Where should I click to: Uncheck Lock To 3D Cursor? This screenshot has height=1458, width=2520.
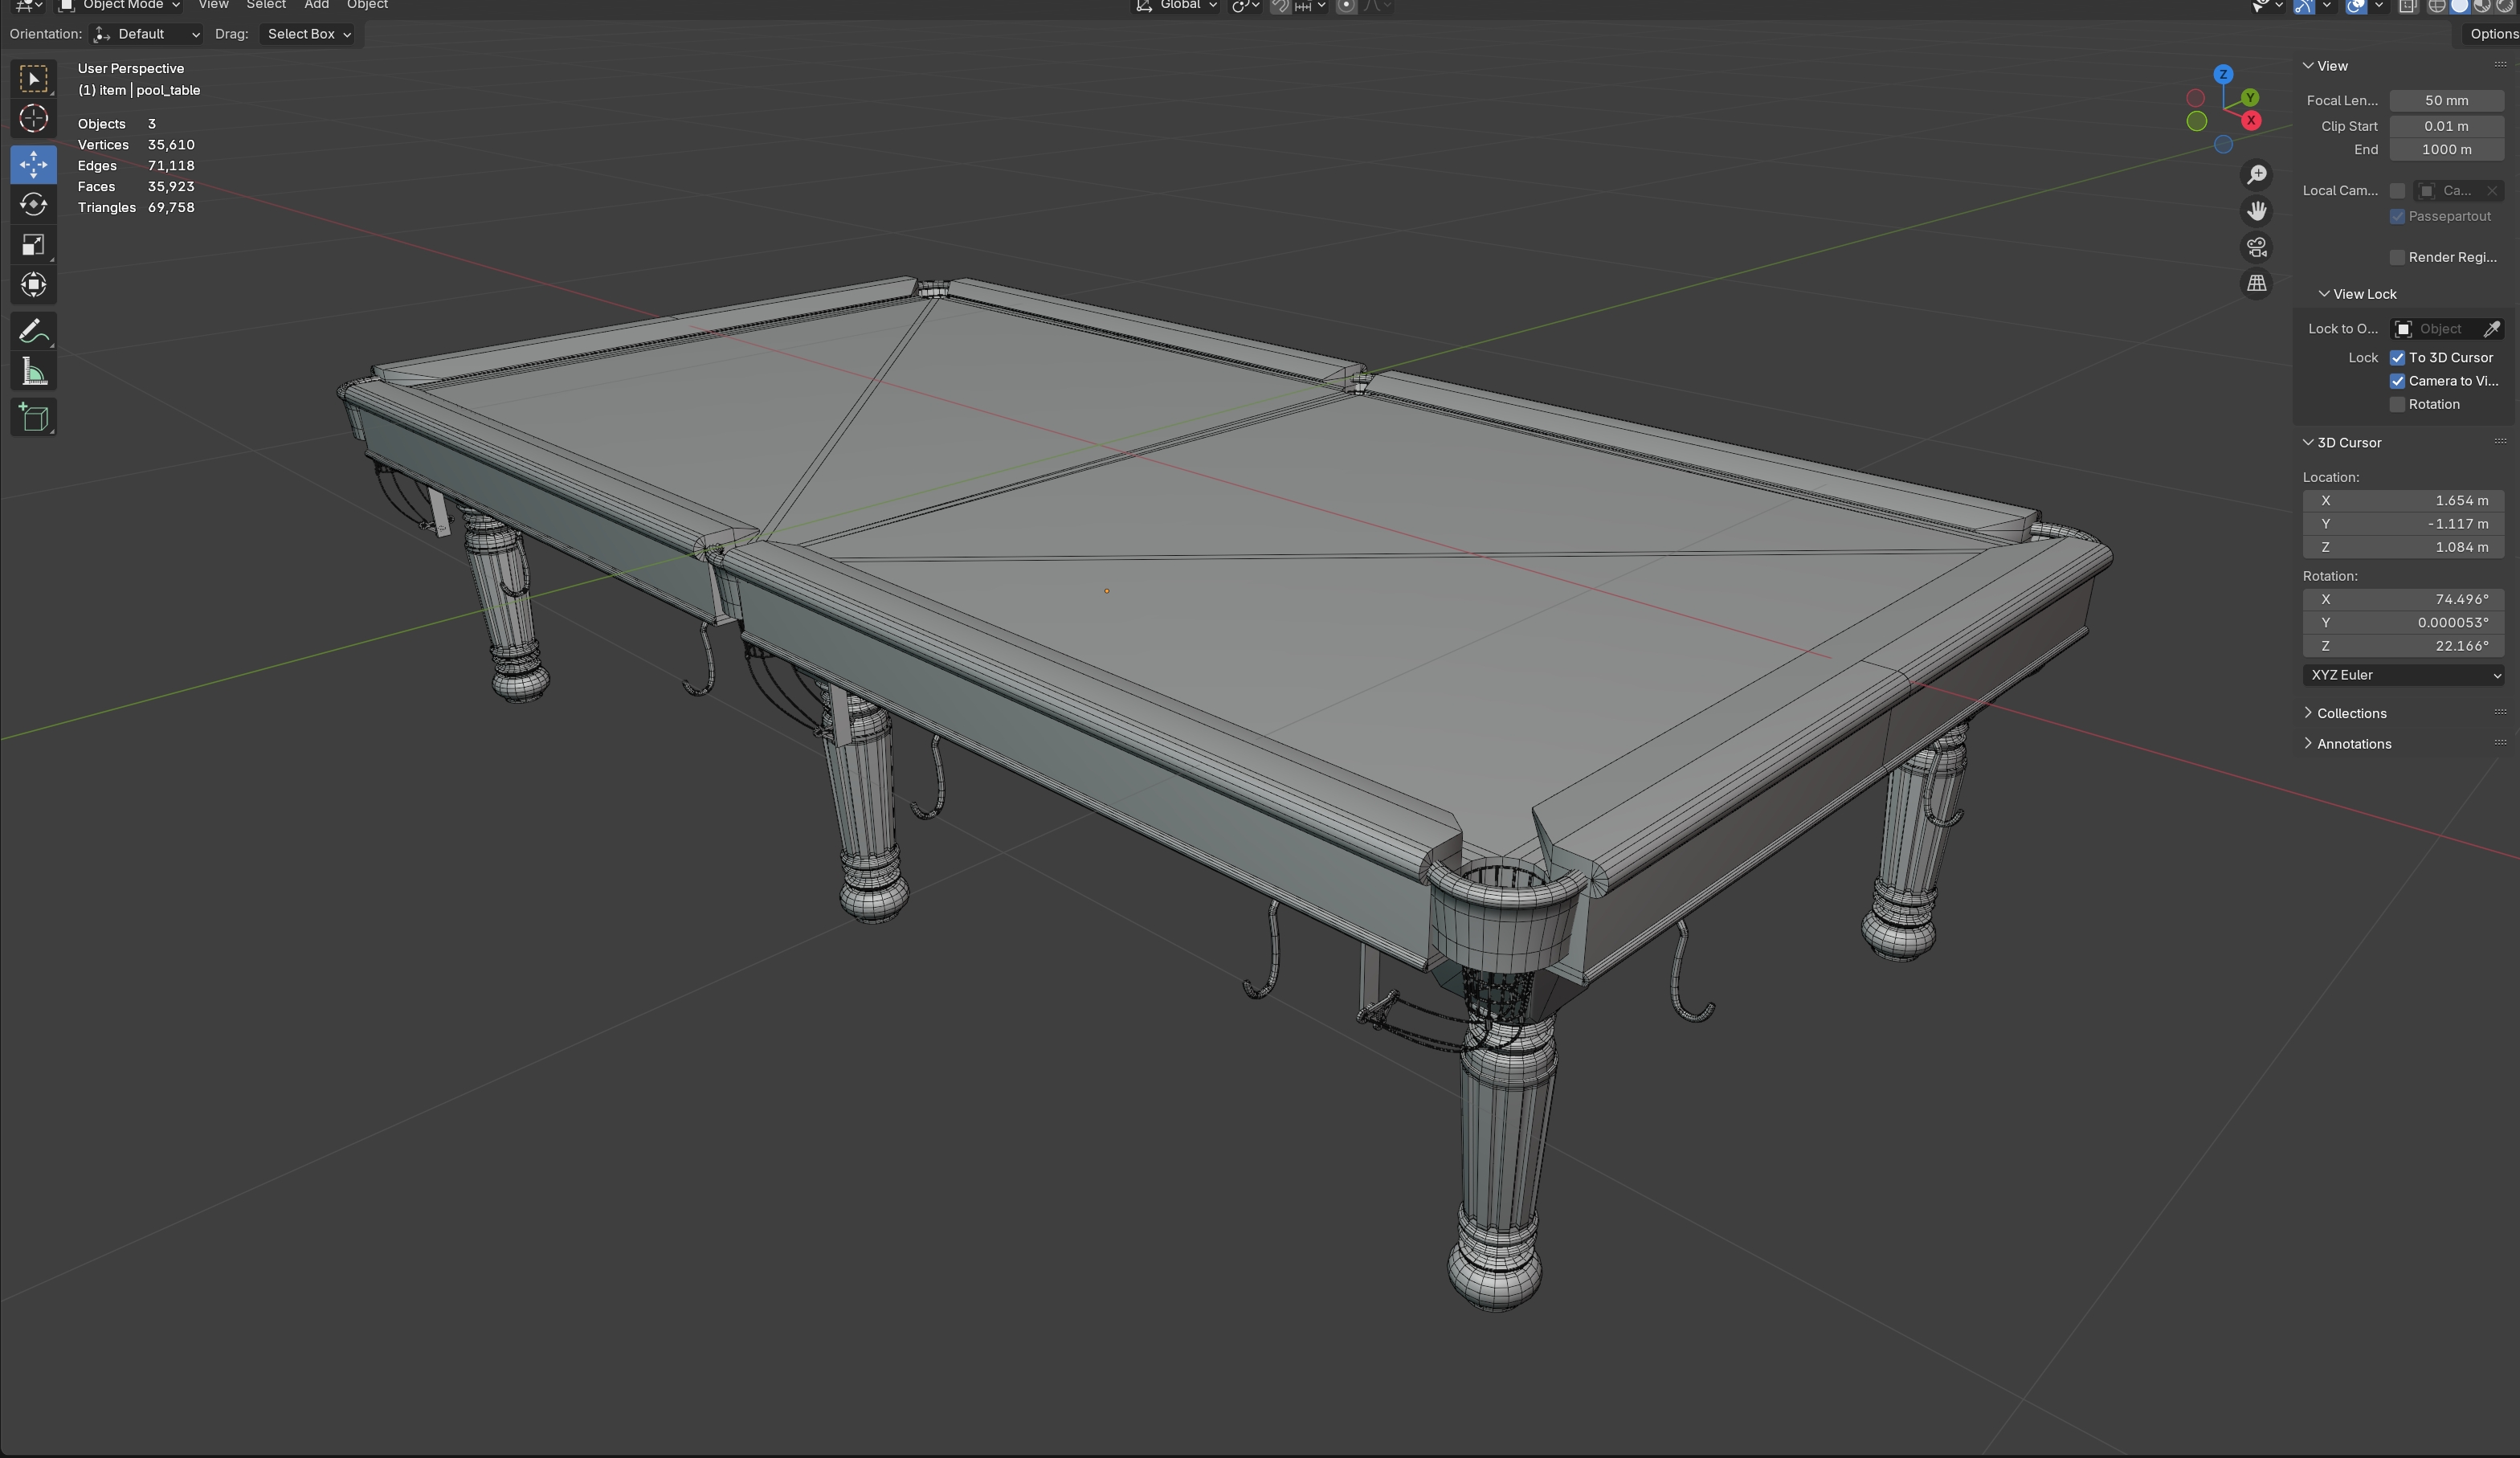pyautogui.click(x=2397, y=358)
